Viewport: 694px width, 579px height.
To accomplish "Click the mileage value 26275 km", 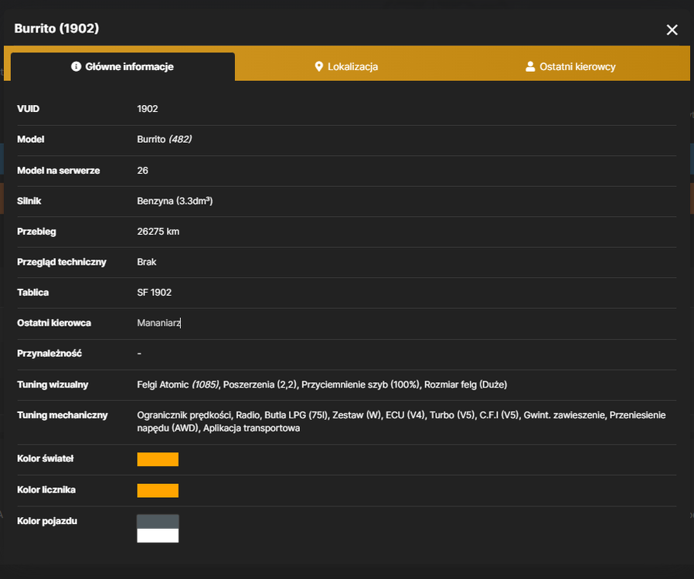I will tap(158, 231).
